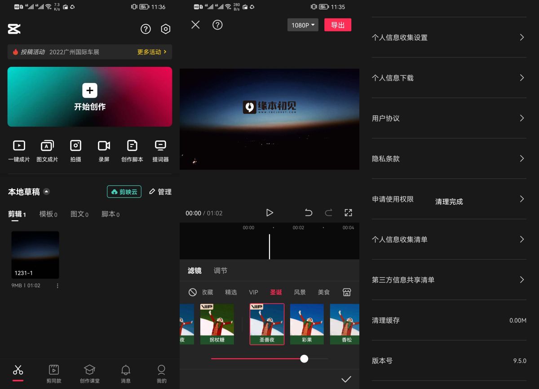Apply the 香松 filter thumbnail

point(345,324)
